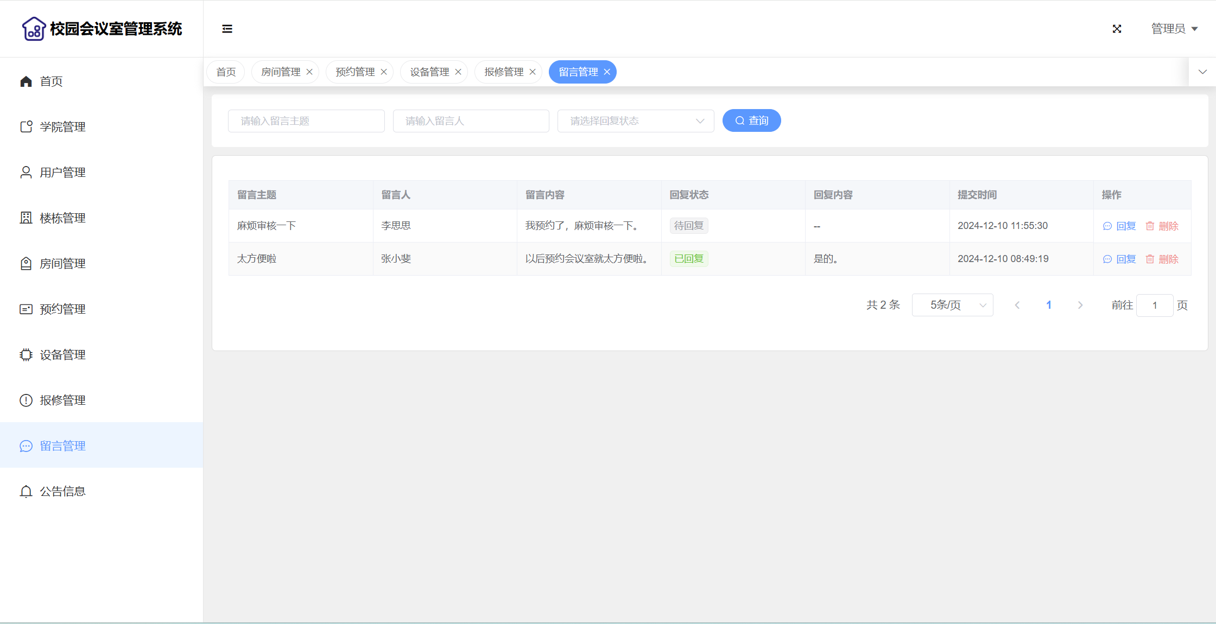Viewport: 1216px width, 624px height.
Task: Close the 房间管理 tab
Action: click(309, 72)
